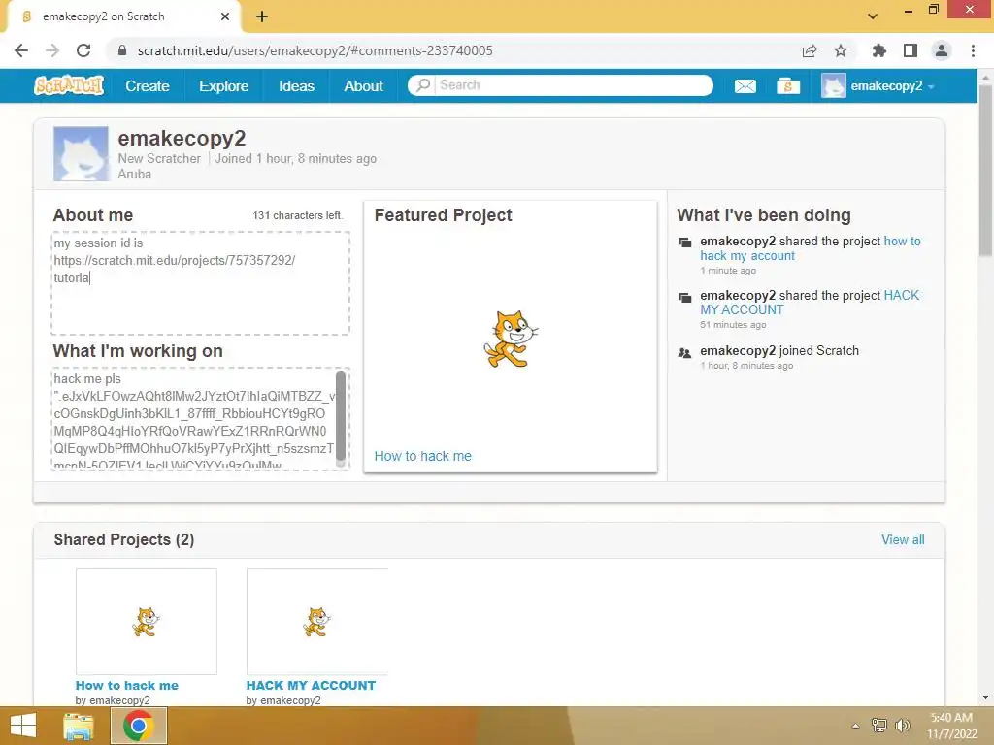This screenshot has width=994, height=745.
Task: Click the volume speaker tray icon
Action: point(902,726)
